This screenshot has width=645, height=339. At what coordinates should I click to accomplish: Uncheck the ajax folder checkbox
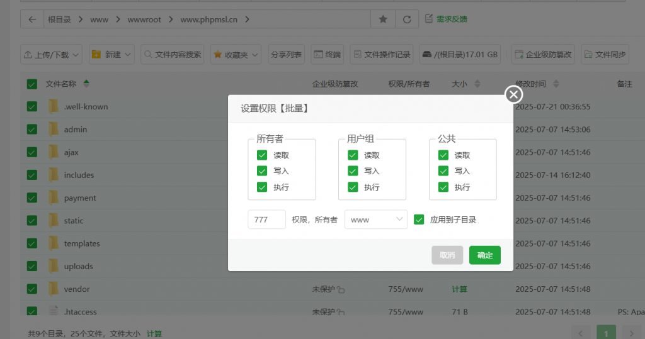(x=31, y=152)
